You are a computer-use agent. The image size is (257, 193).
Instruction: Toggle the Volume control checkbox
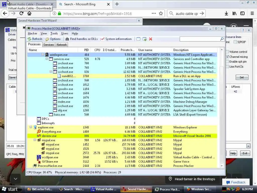point(227,52)
